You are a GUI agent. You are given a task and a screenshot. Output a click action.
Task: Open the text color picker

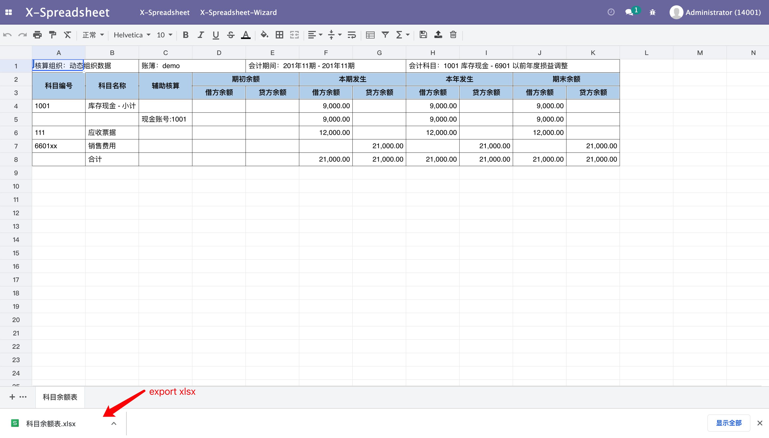coord(246,35)
